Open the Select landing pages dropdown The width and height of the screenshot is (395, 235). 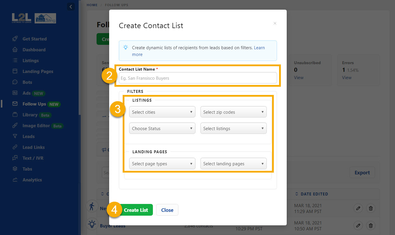(233, 164)
